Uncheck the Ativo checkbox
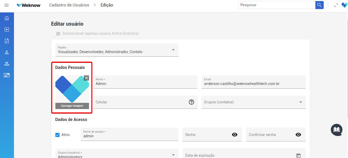 [57, 135]
